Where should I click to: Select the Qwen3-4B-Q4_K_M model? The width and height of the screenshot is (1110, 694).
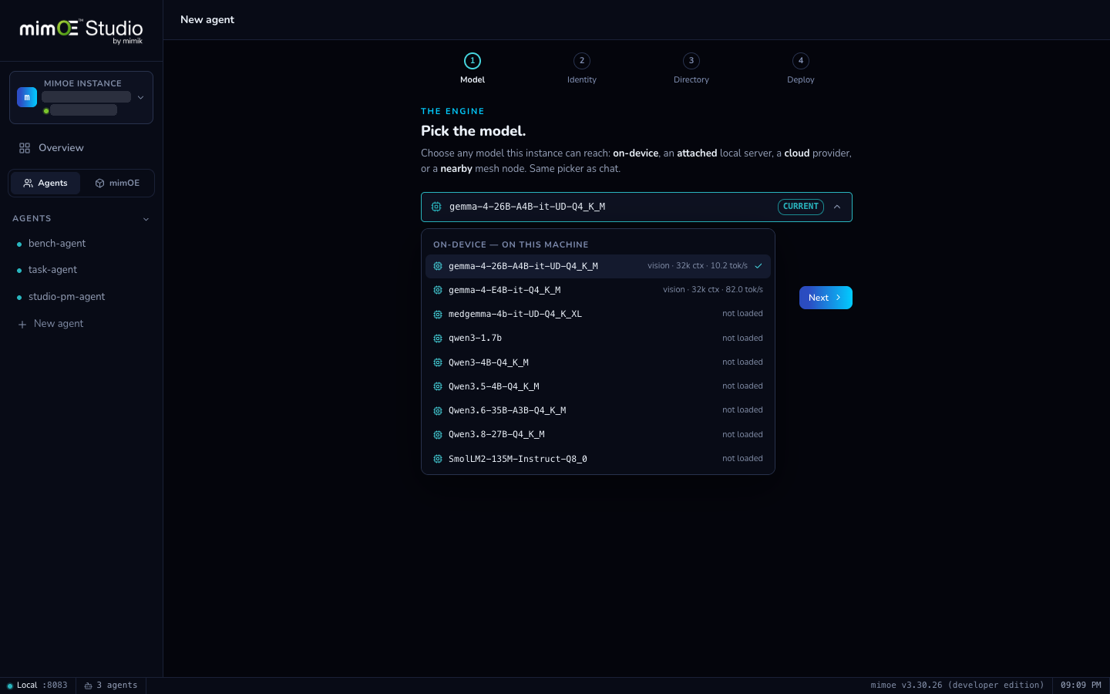pyautogui.click(x=598, y=362)
